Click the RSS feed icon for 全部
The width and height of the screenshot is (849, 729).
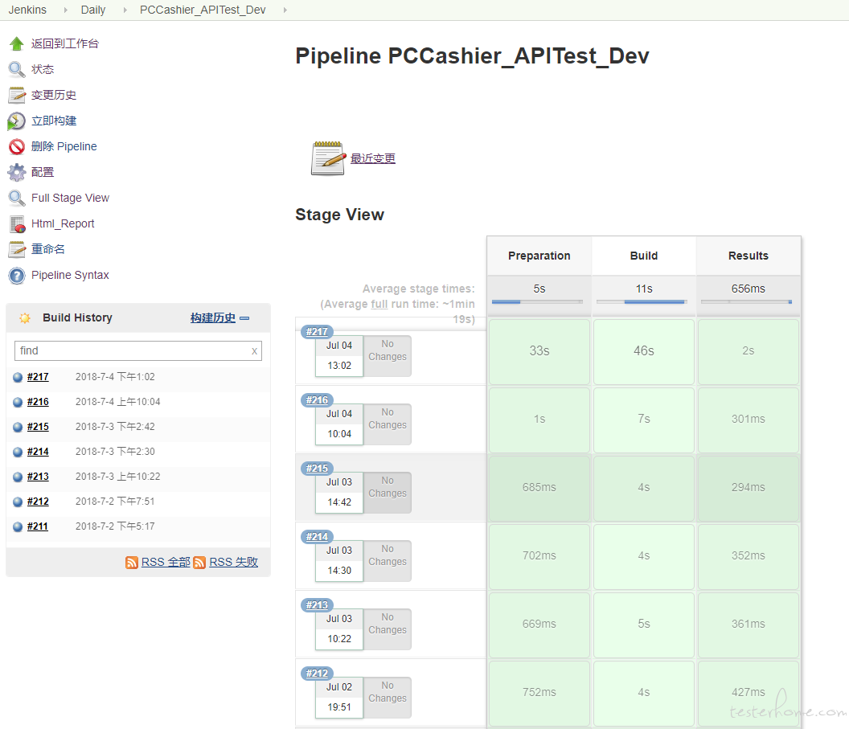[x=132, y=563]
